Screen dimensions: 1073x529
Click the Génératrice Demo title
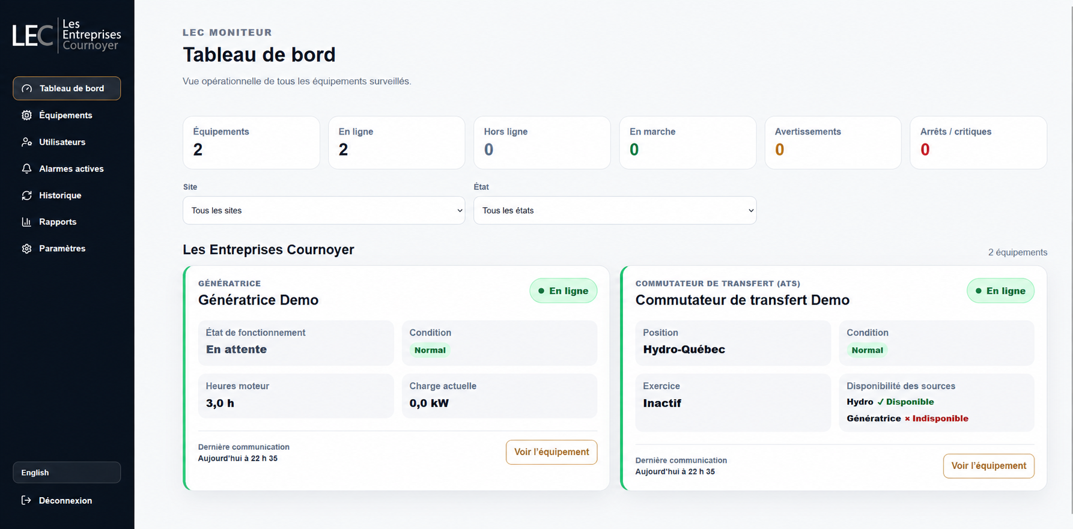(x=258, y=300)
